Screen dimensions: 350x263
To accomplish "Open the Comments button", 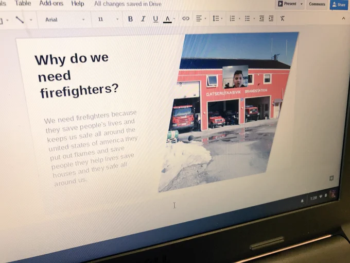I will [317, 4].
